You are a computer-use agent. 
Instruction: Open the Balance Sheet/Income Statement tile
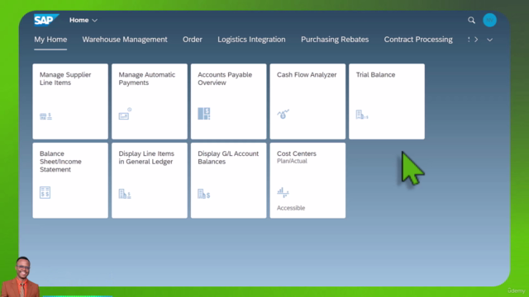70,180
